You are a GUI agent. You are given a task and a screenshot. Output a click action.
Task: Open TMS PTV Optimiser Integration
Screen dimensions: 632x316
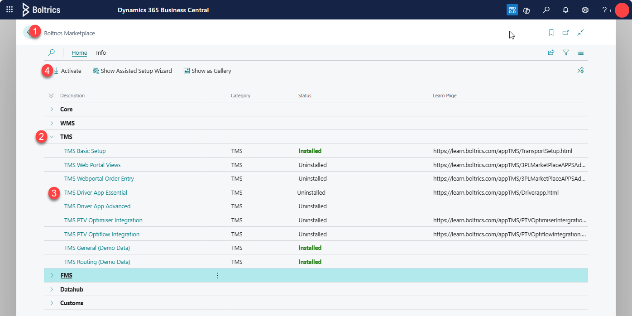click(103, 220)
